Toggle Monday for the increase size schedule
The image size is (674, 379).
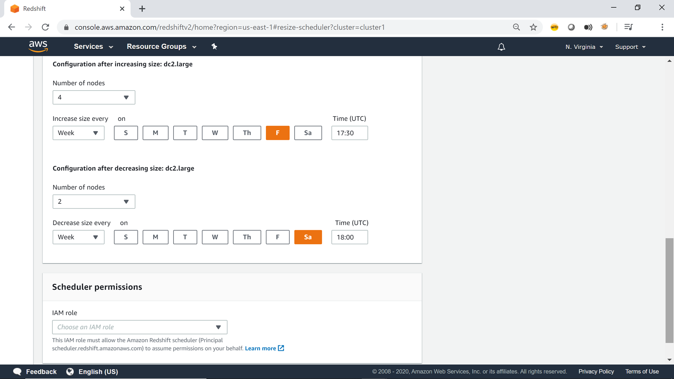pyautogui.click(x=155, y=133)
